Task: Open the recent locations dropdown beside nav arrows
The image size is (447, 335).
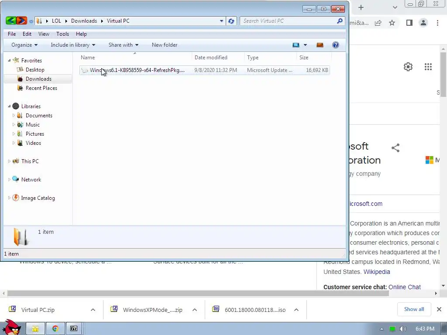Action: (x=31, y=21)
